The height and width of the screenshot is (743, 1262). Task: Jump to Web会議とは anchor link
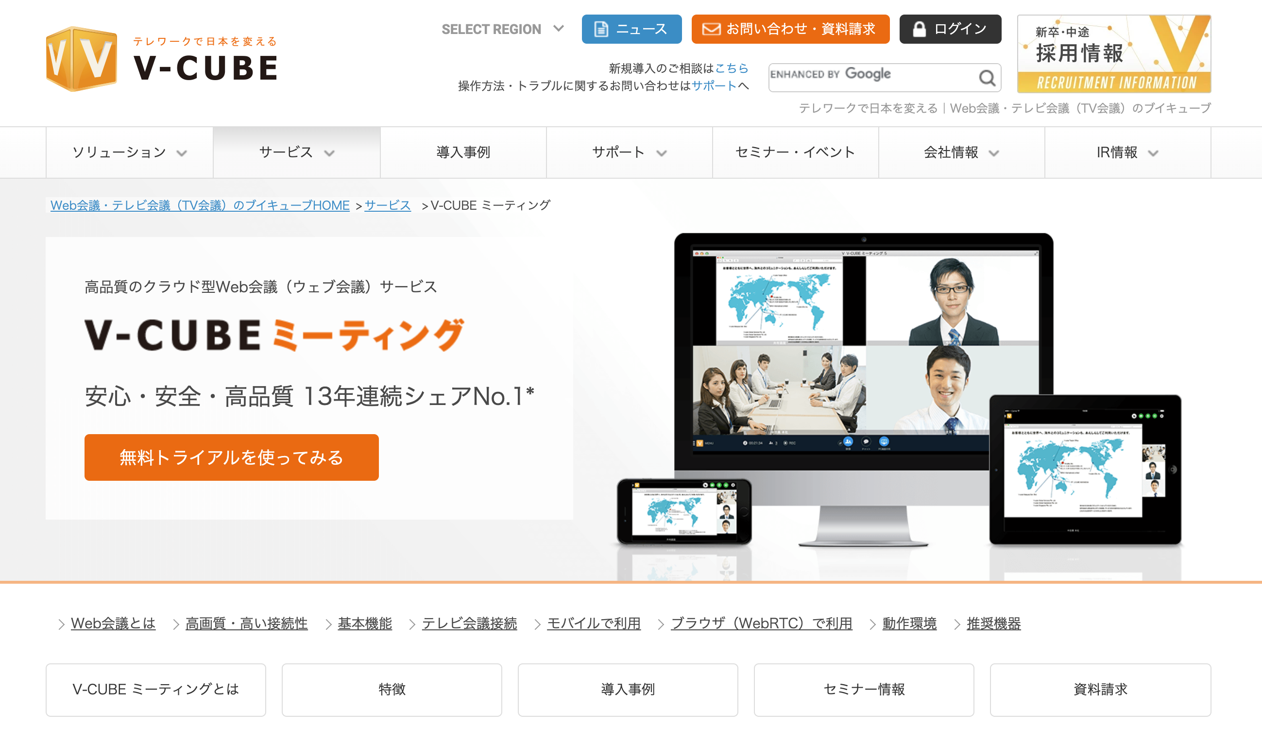113,624
